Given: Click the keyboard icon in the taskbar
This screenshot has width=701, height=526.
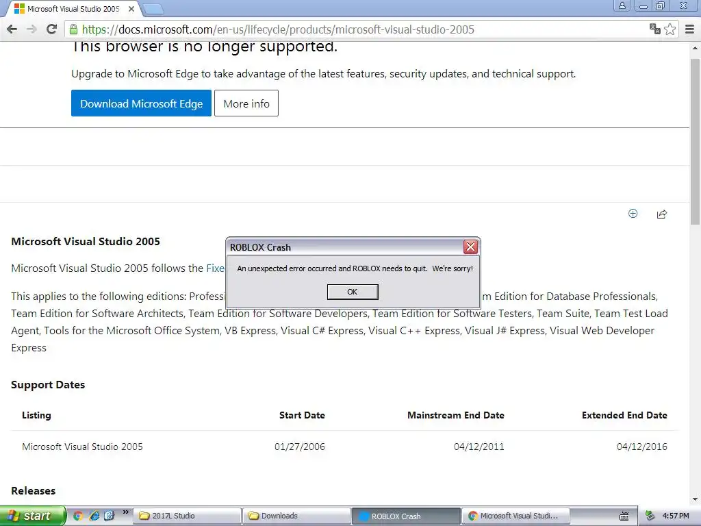Looking at the screenshot, I should [624, 516].
